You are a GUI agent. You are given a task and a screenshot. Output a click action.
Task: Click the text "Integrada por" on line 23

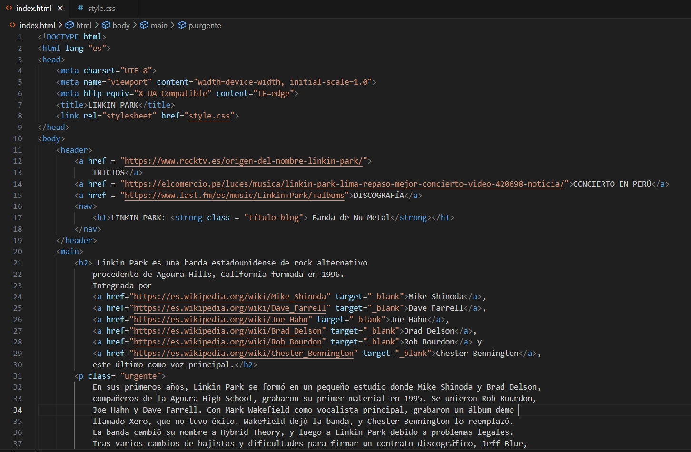point(122,286)
